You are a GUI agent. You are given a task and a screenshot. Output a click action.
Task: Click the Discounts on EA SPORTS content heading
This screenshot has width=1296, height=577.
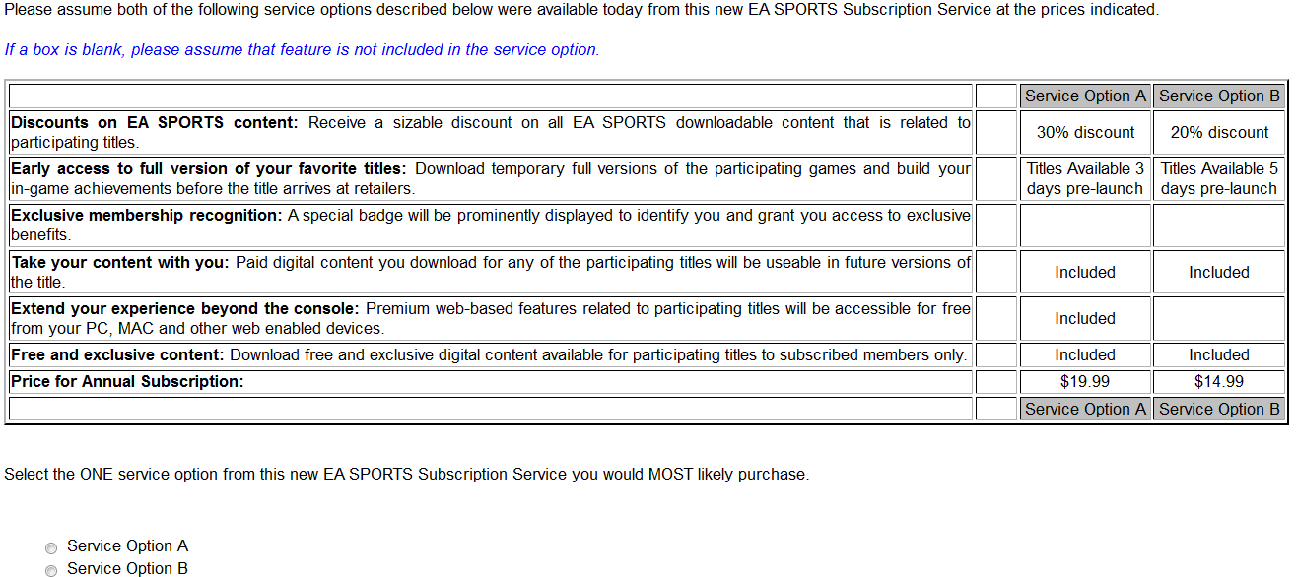pos(154,123)
